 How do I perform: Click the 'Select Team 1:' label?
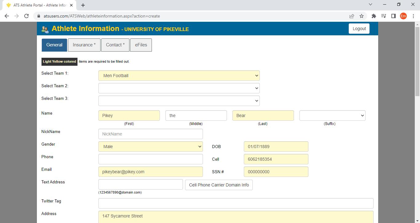tap(55, 73)
